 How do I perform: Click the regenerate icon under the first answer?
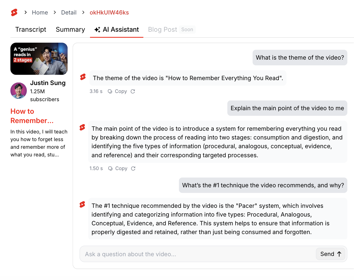(133, 91)
